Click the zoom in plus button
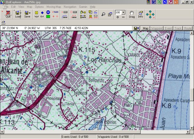194x139 pixels. click(118, 17)
